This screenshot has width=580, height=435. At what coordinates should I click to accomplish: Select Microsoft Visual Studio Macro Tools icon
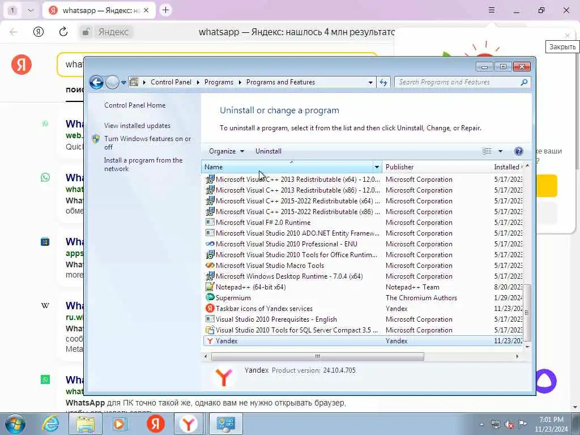[x=210, y=265]
